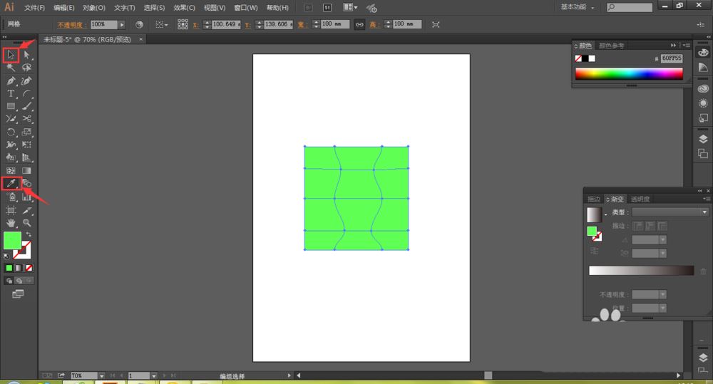Enable Color fill mode button
The width and height of the screenshot is (713, 384).
click(9, 268)
